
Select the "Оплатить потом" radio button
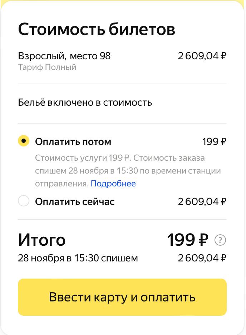pyautogui.click(x=24, y=141)
